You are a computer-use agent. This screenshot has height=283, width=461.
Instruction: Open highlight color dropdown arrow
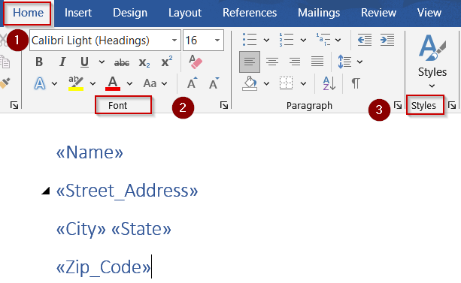click(93, 83)
